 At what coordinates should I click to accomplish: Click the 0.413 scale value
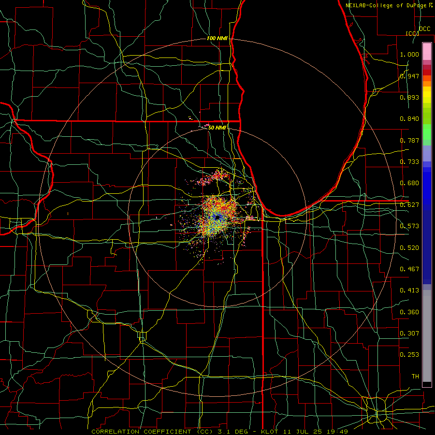[409, 290]
